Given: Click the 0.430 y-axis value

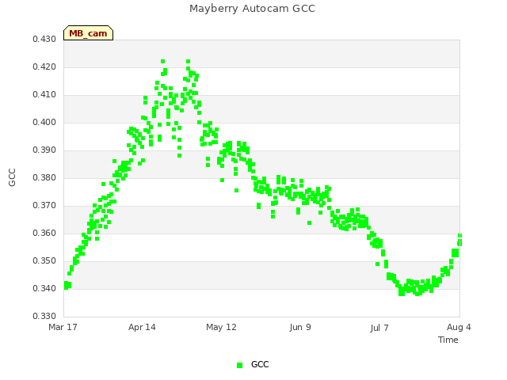Looking at the screenshot, I should 44,39.
